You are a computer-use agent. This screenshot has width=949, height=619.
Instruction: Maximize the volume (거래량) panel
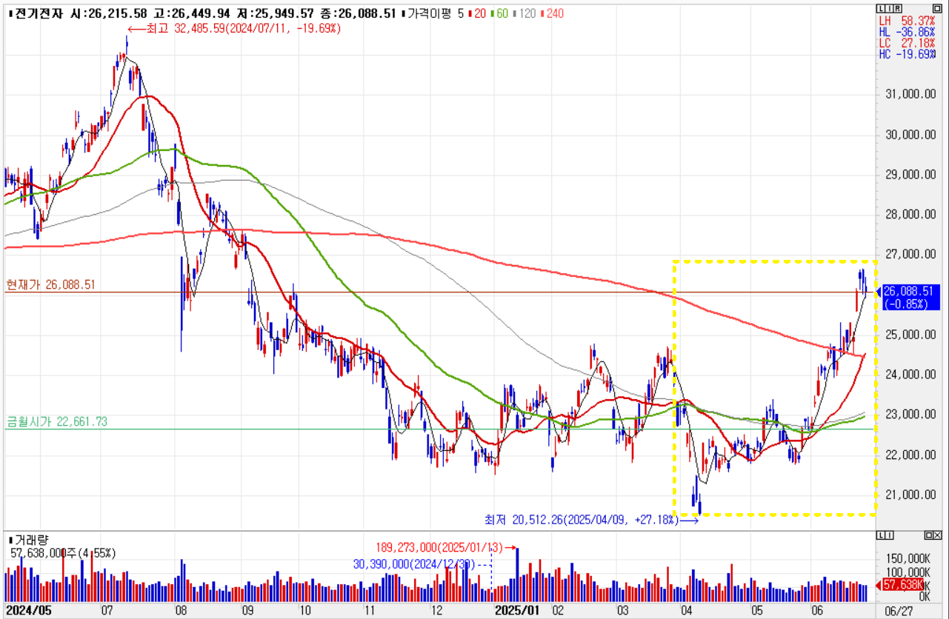point(930,535)
